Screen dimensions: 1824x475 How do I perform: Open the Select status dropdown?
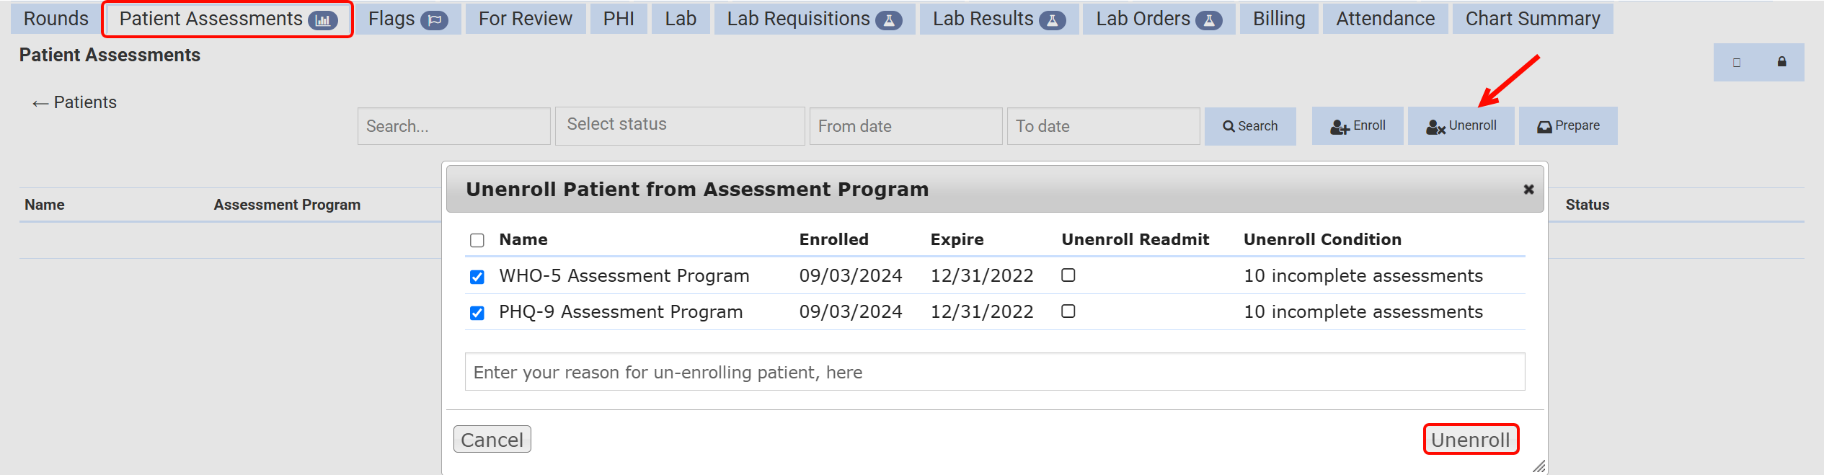click(x=679, y=125)
